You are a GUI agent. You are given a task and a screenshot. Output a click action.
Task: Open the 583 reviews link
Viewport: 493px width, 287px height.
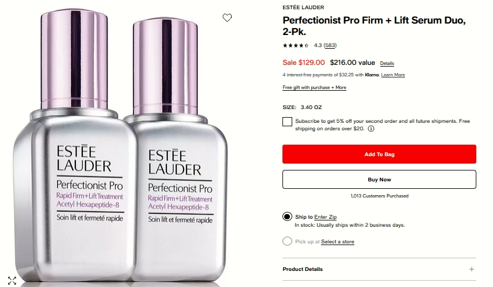point(330,45)
